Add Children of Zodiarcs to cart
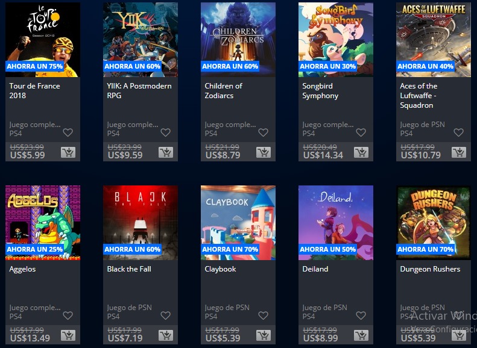Viewport: 477px width, 348px height. pyautogui.click(x=264, y=152)
